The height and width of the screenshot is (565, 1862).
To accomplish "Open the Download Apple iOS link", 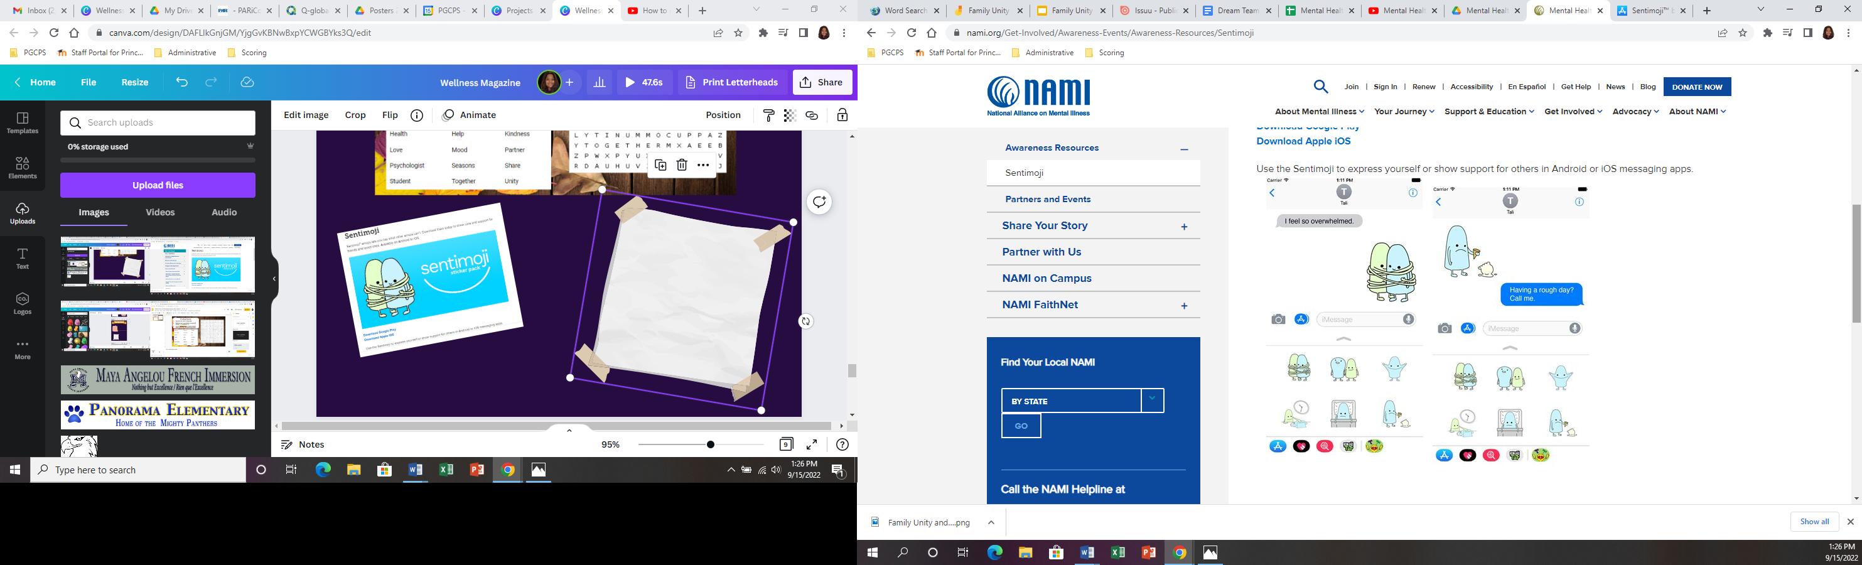I will [1303, 142].
